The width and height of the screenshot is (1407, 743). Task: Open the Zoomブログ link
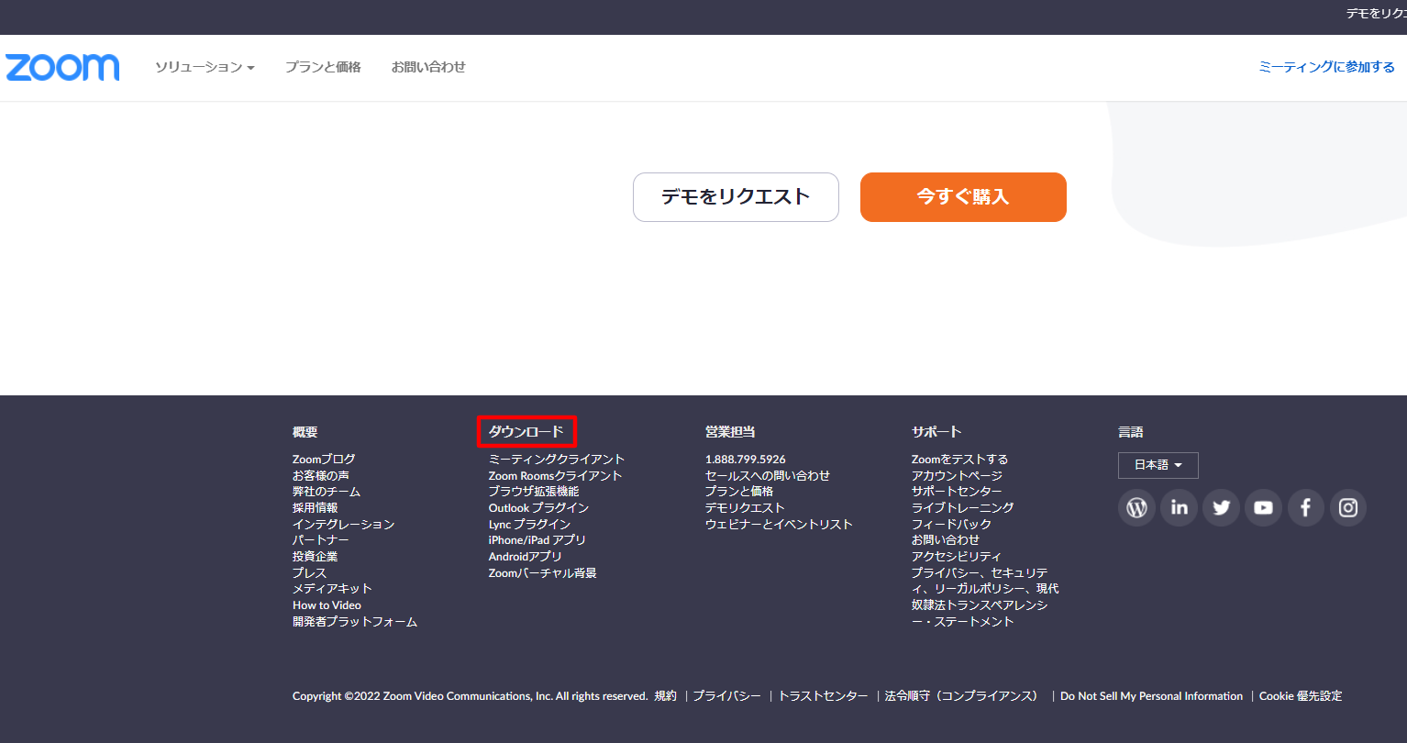[x=324, y=460]
